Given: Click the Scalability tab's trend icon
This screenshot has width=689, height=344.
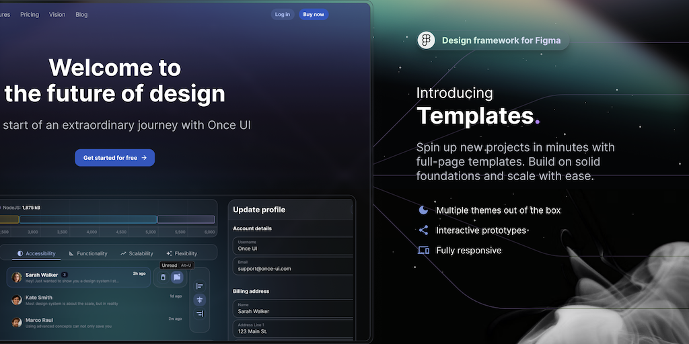Looking at the screenshot, I should coord(124,253).
